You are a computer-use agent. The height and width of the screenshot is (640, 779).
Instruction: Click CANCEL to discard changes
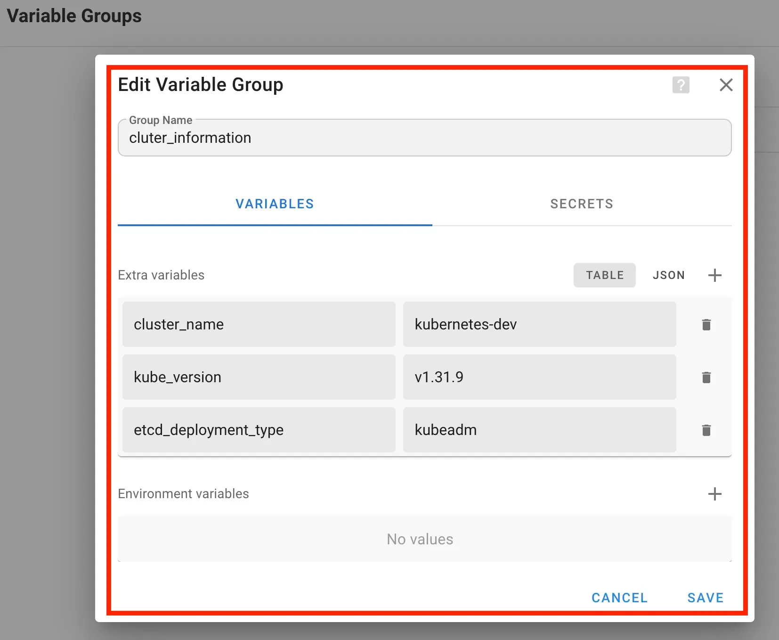pos(619,598)
